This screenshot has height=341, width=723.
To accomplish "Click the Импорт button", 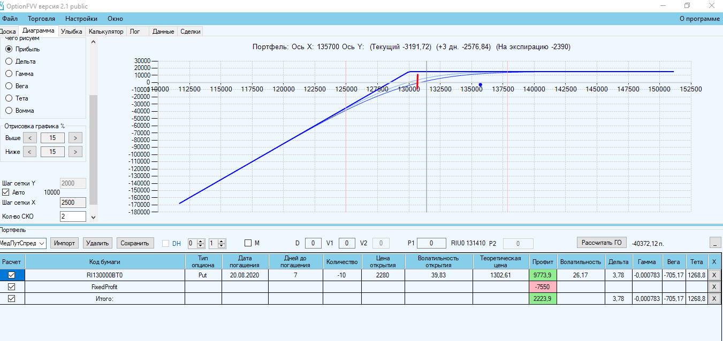I will tap(64, 243).
